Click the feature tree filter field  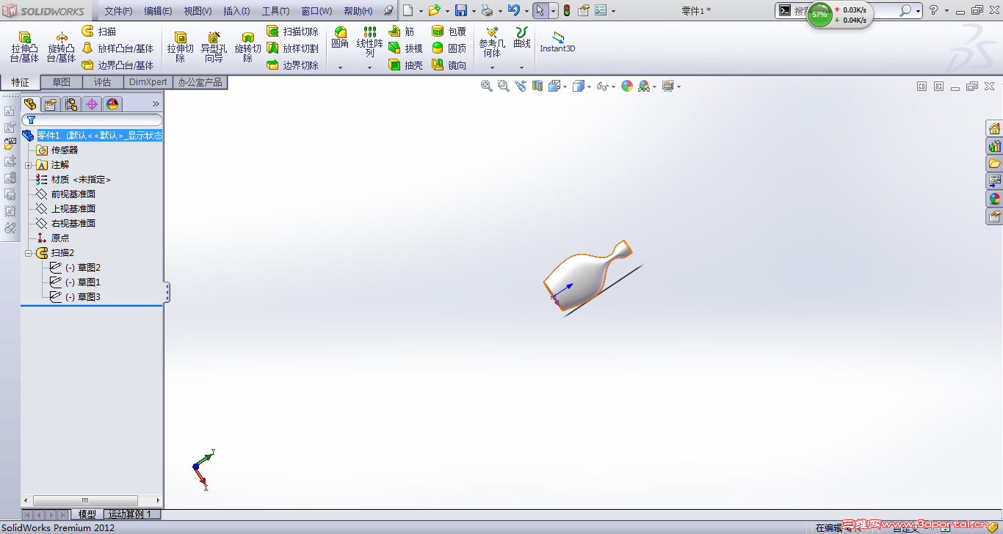coord(92,120)
